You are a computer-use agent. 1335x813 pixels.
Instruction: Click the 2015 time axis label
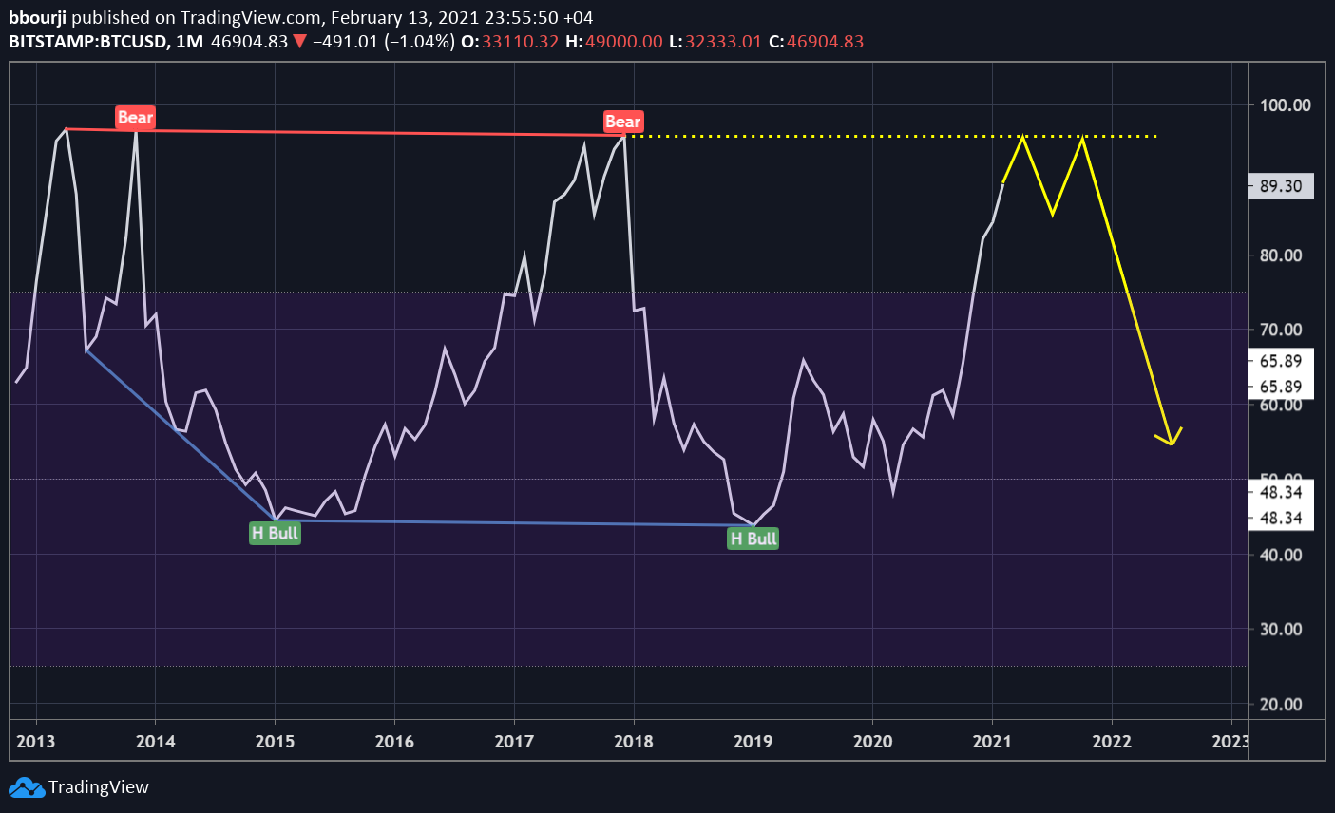275,742
